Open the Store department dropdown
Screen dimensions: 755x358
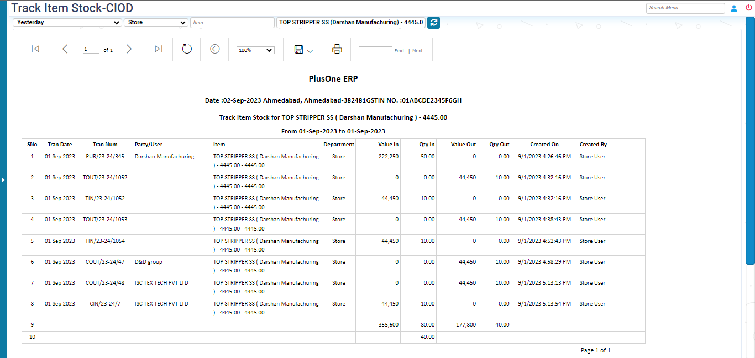(x=156, y=23)
